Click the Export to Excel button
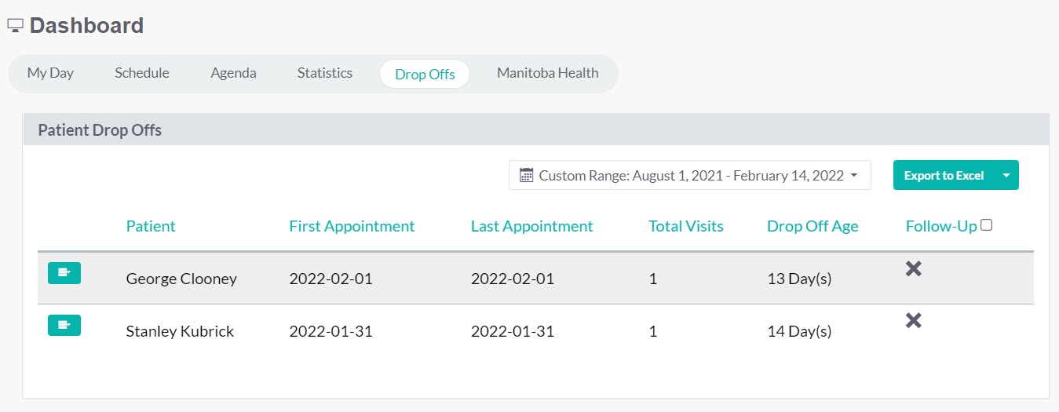Screen dimensions: 1059x412 tap(944, 175)
